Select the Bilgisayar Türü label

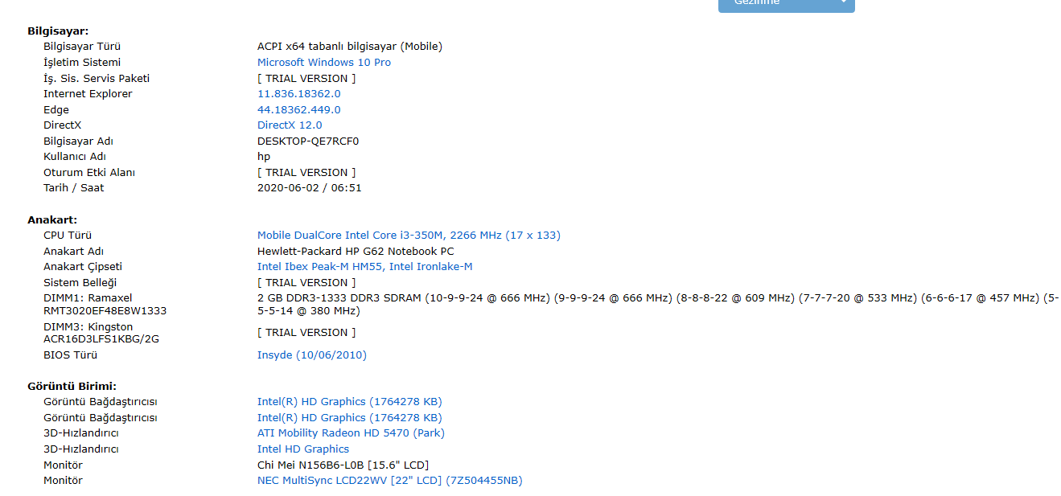pyautogui.click(x=82, y=46)
